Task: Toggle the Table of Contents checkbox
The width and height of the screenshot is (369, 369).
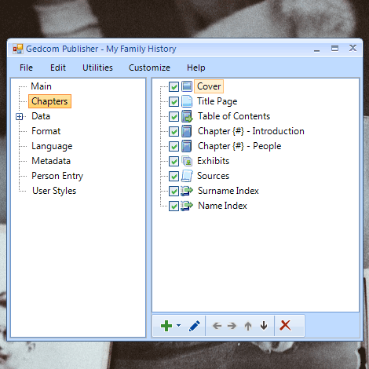Action: pyautogui.click(x=174, y=116)
